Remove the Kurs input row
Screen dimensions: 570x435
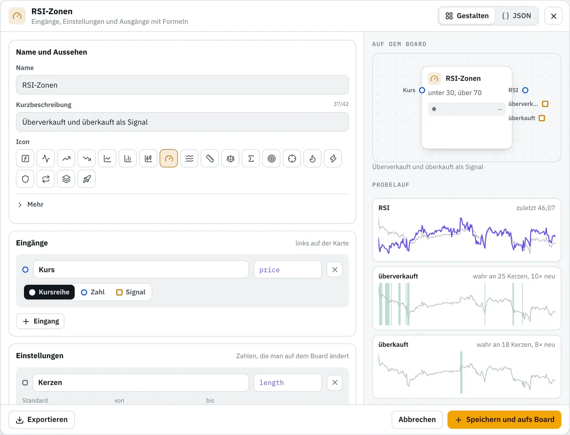coord(335,270)
